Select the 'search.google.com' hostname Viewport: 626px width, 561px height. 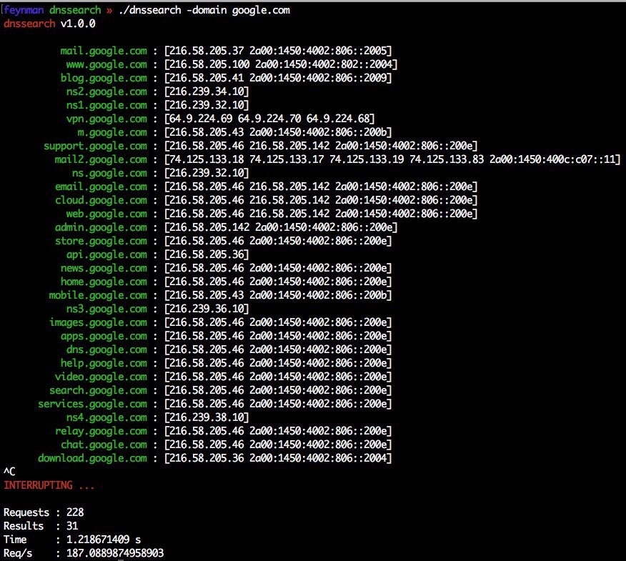coord(98,390)
